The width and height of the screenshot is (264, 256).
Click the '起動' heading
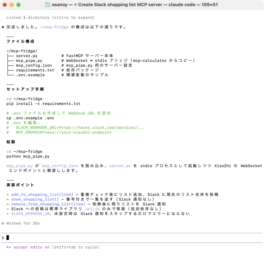click(11, 142)
